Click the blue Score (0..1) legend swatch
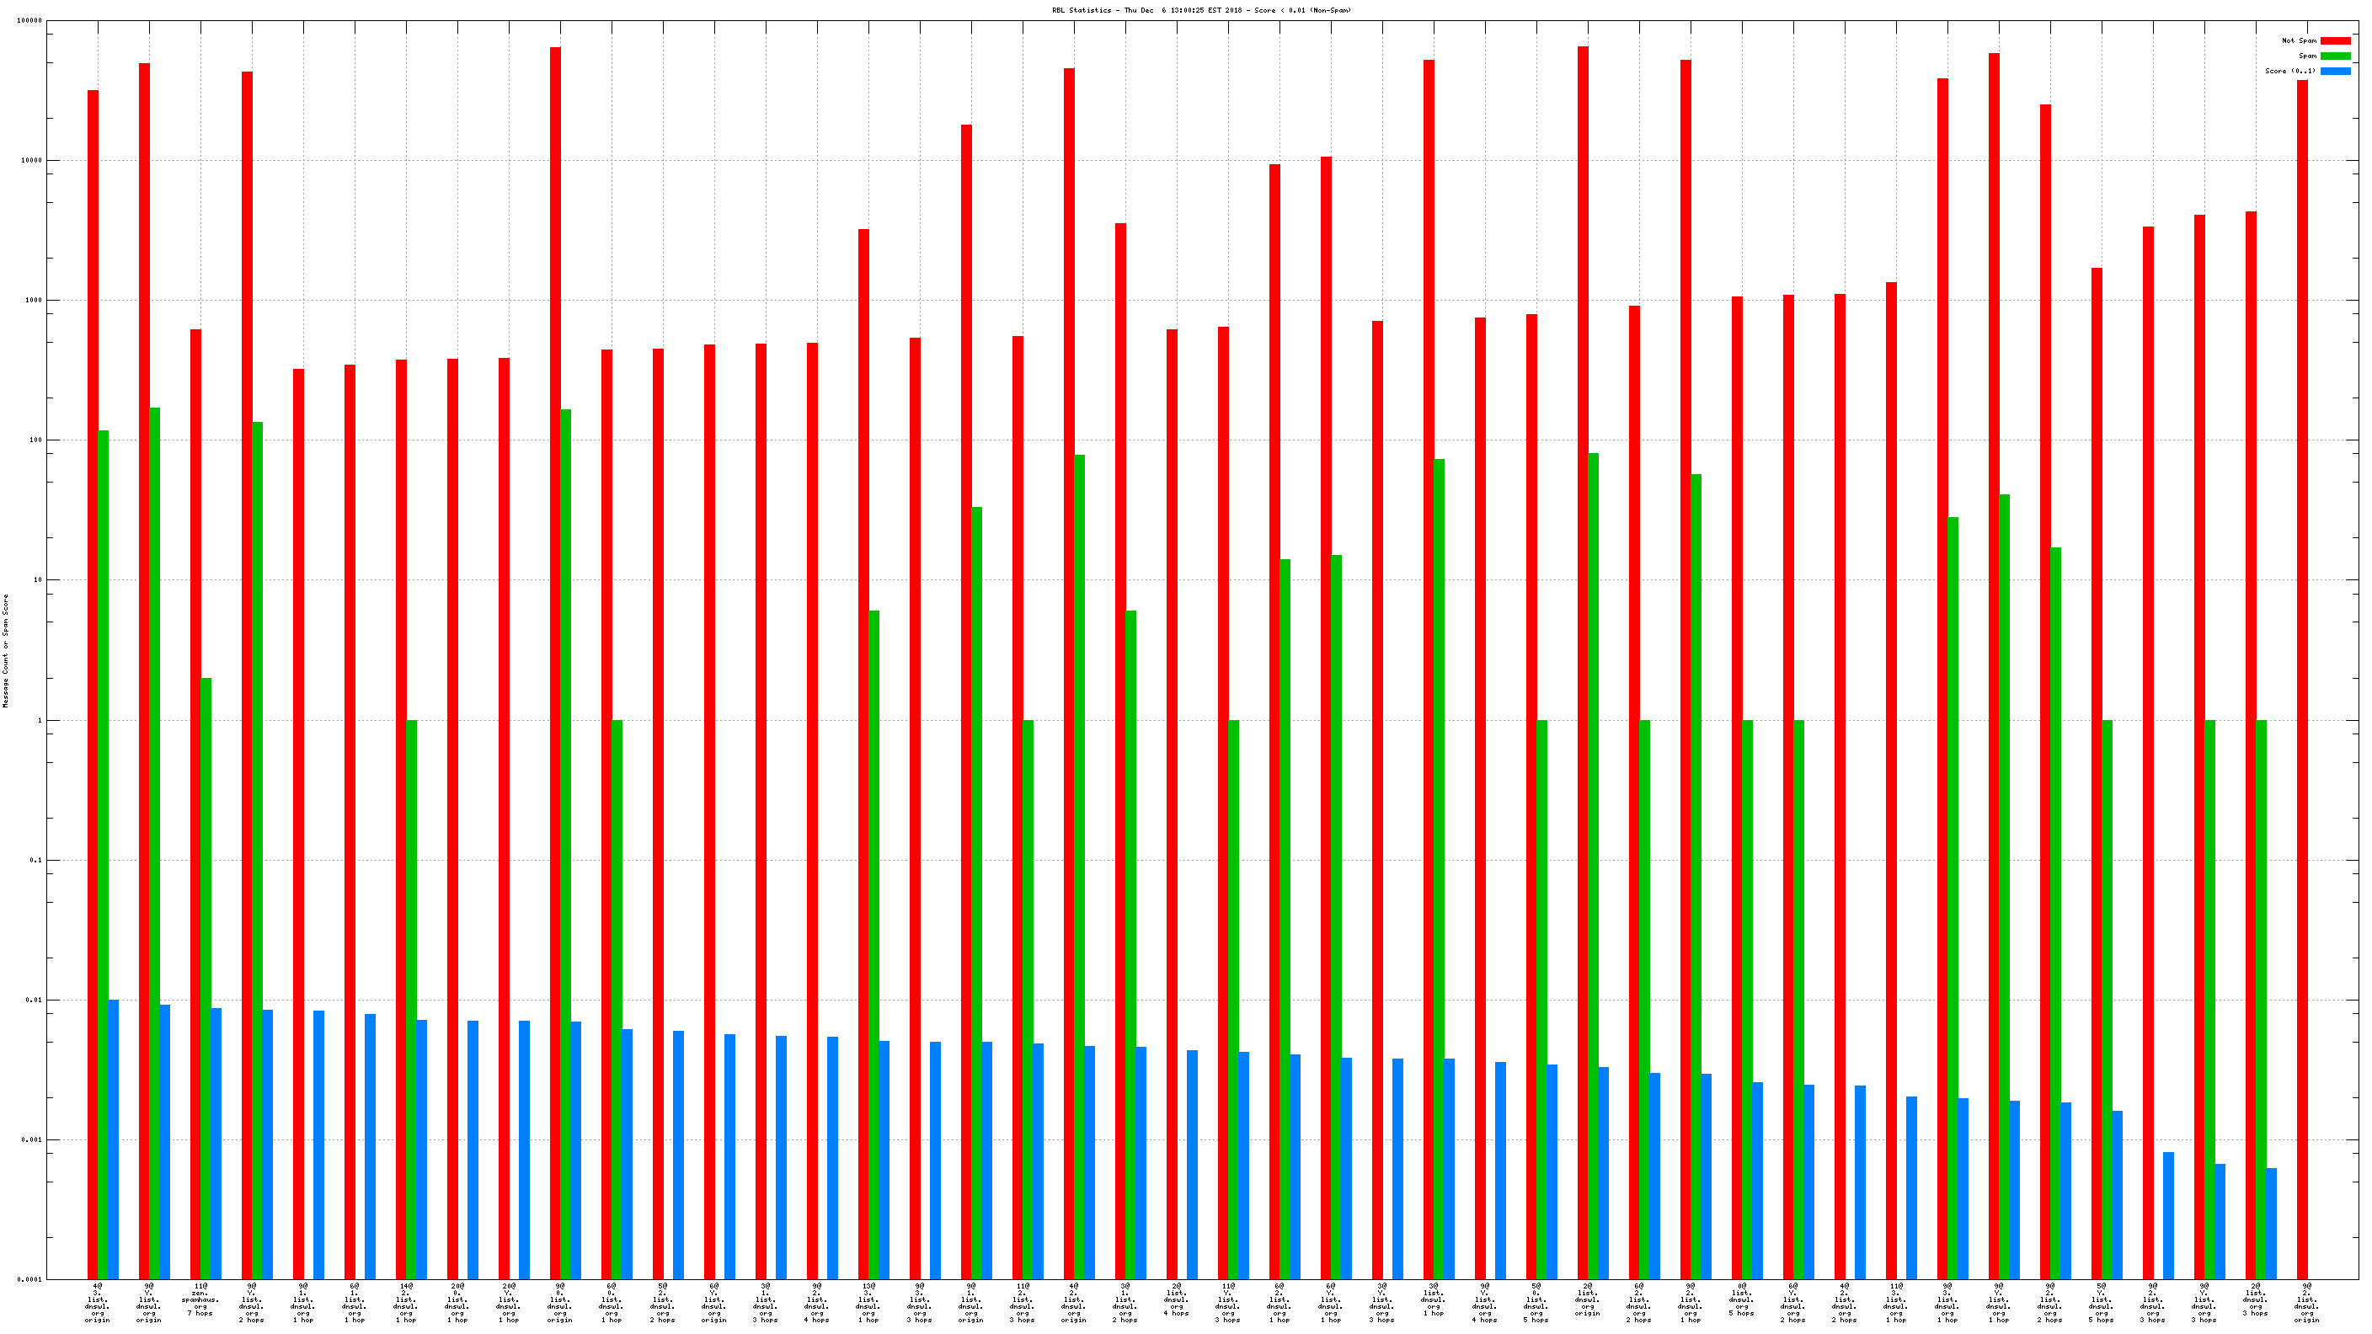This screenshot has width=2372, height=1334. (2334, 71)
